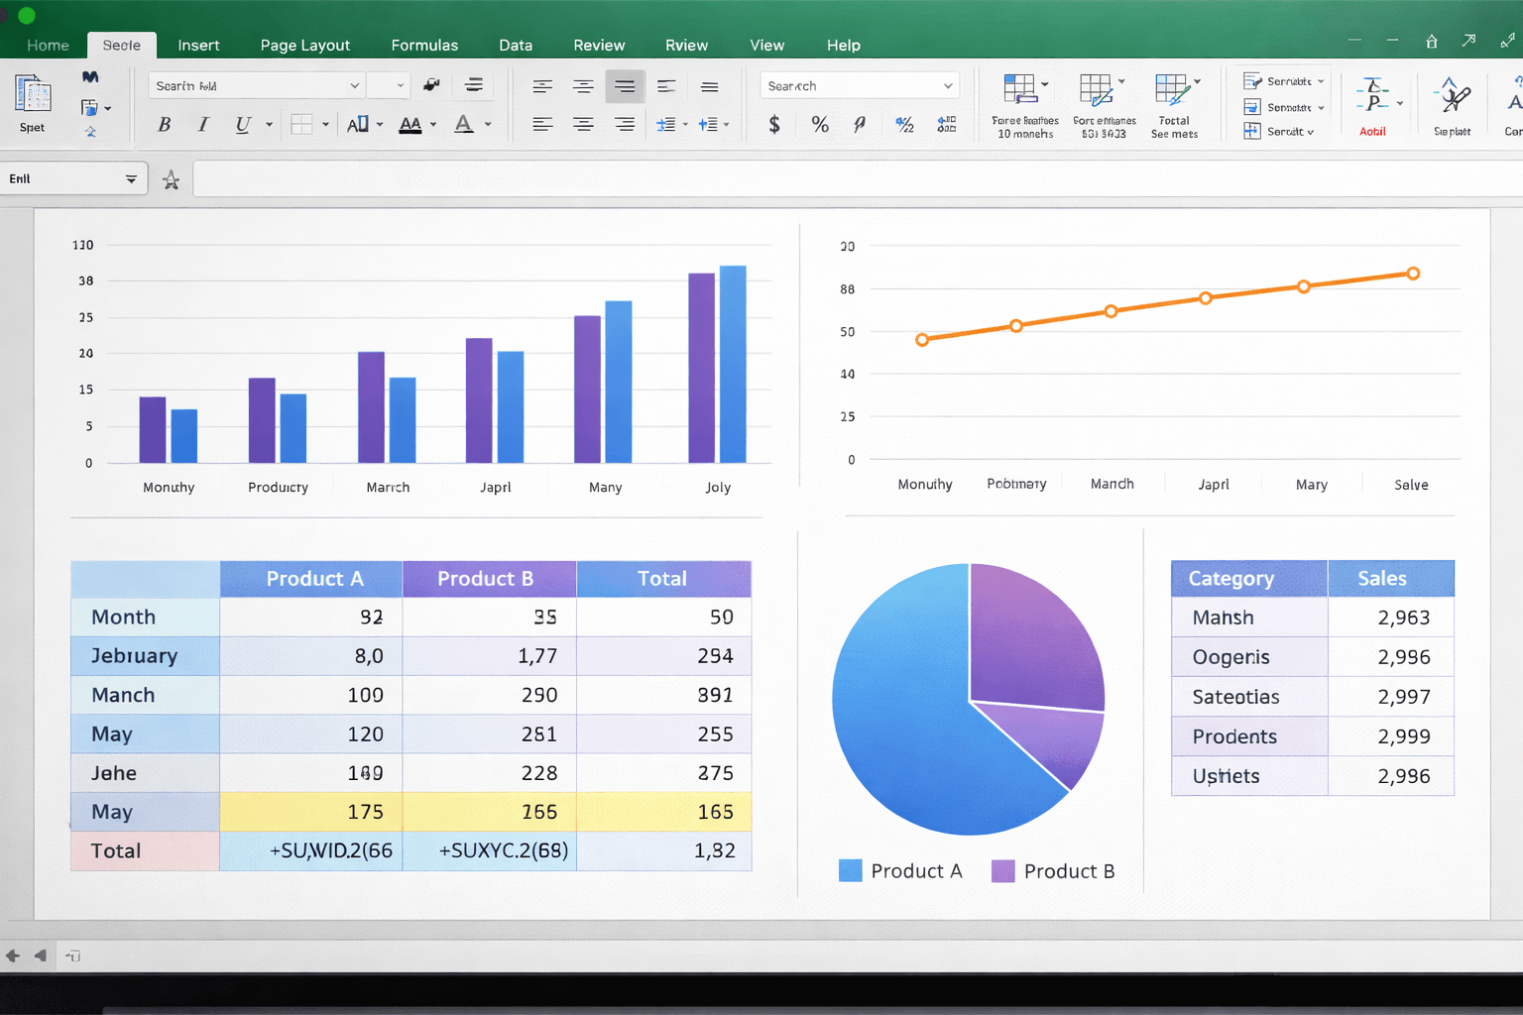
Task: Open the Name Box dropdown
Action: [x=130, y=178]
